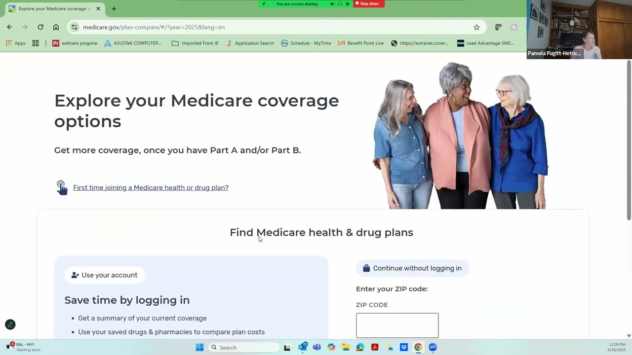Open Zoom from the taskbar
The width and height of the screenshot is (632, 355).
click(433, 348)
